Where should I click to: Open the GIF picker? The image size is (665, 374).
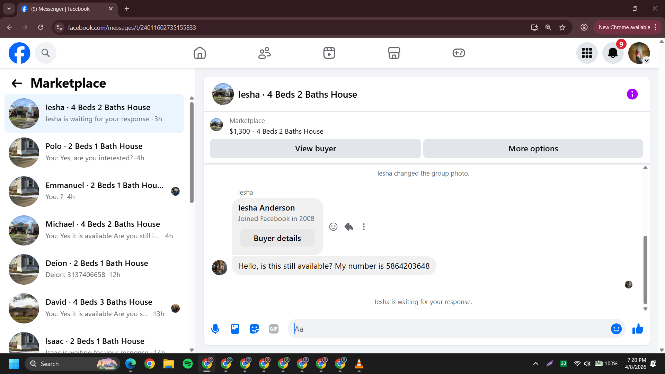tap(274, 329)
